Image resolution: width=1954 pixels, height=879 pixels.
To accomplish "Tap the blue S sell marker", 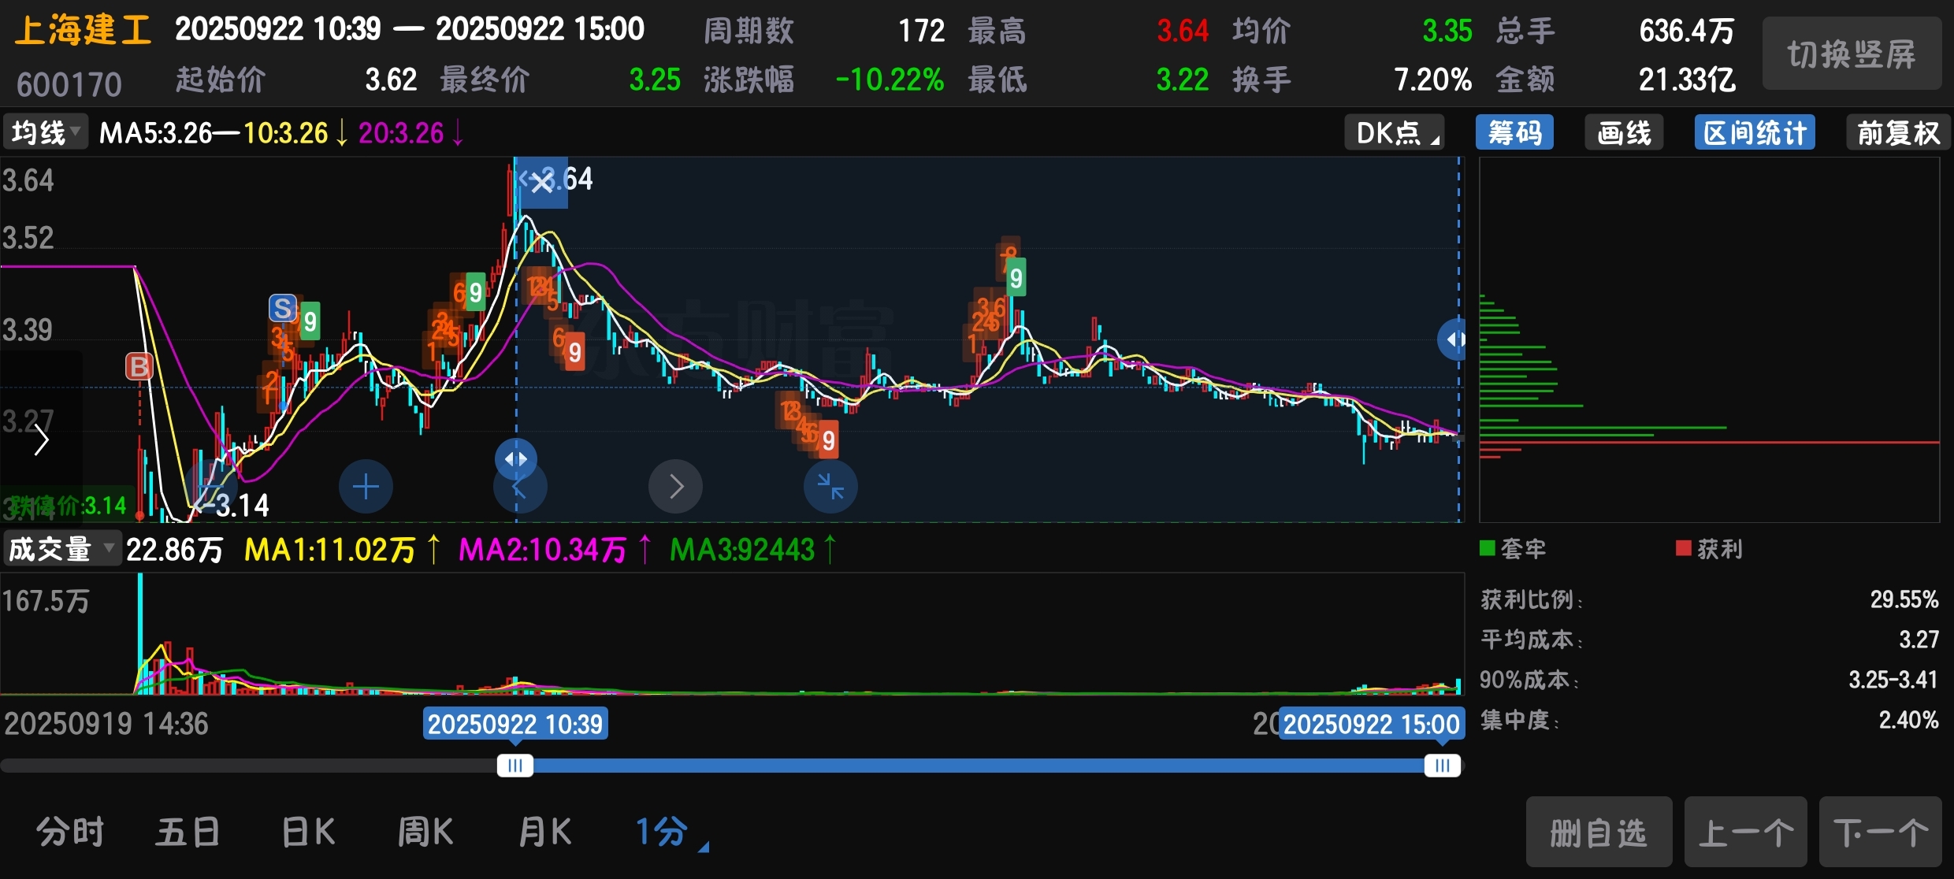I will tap(283, 308).
